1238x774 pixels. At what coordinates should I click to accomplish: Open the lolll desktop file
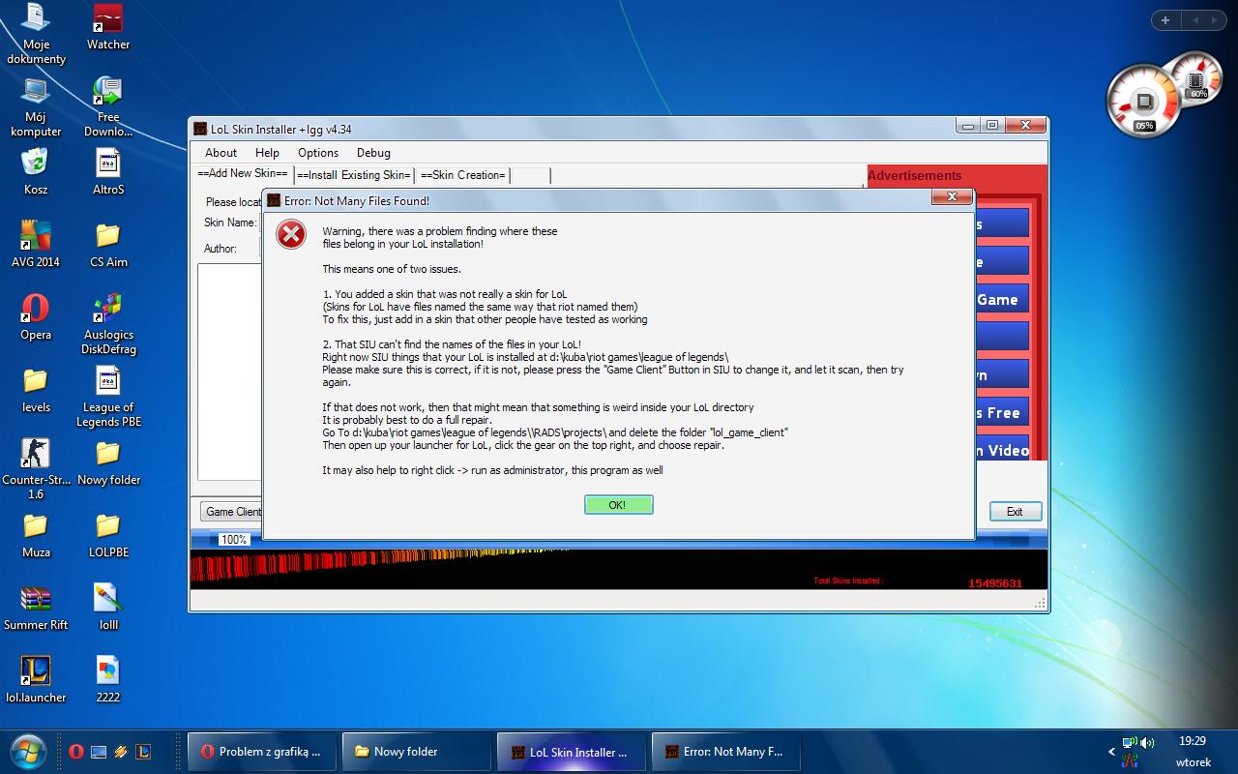tap(108, 608)
